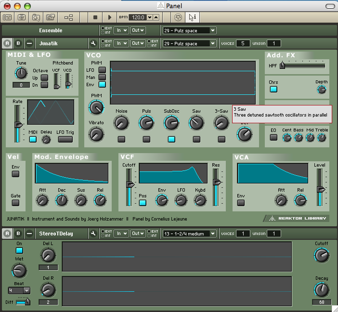Click the Junatik Unison value field
The image size is (338, 312).
pyautogui.click(x=274, y=43)
